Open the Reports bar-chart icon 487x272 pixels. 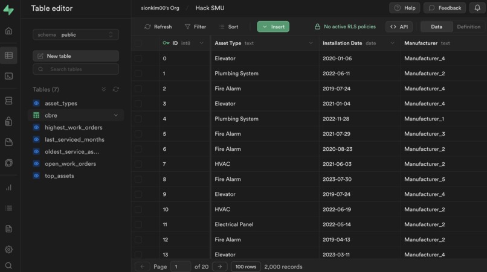click(x=8, y=188)
